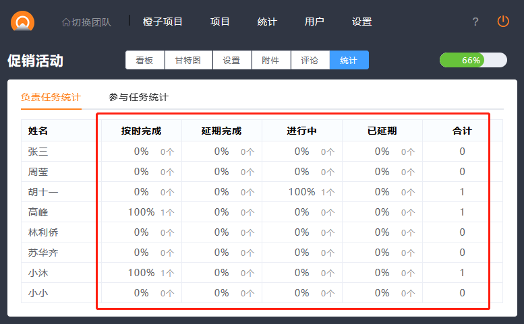Click 胡十一 name in the table
524x324 pixels.
(43, 192)
